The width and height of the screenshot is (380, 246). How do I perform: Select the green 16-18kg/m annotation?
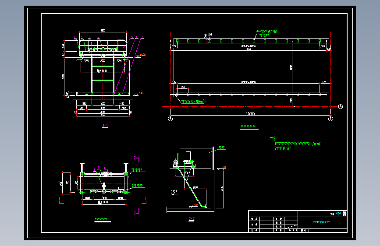tap(194, 102)
